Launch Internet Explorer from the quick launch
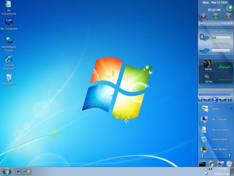The width and height of the screenshot is (234, 176). click(23, 172)
